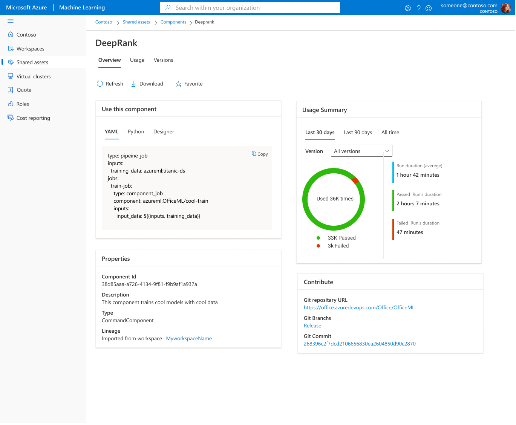
Task: Switch to the Usage tab
Action: point(137,60)
